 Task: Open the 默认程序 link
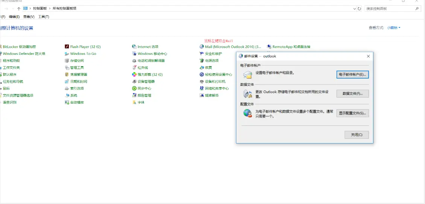click(9, 74)
